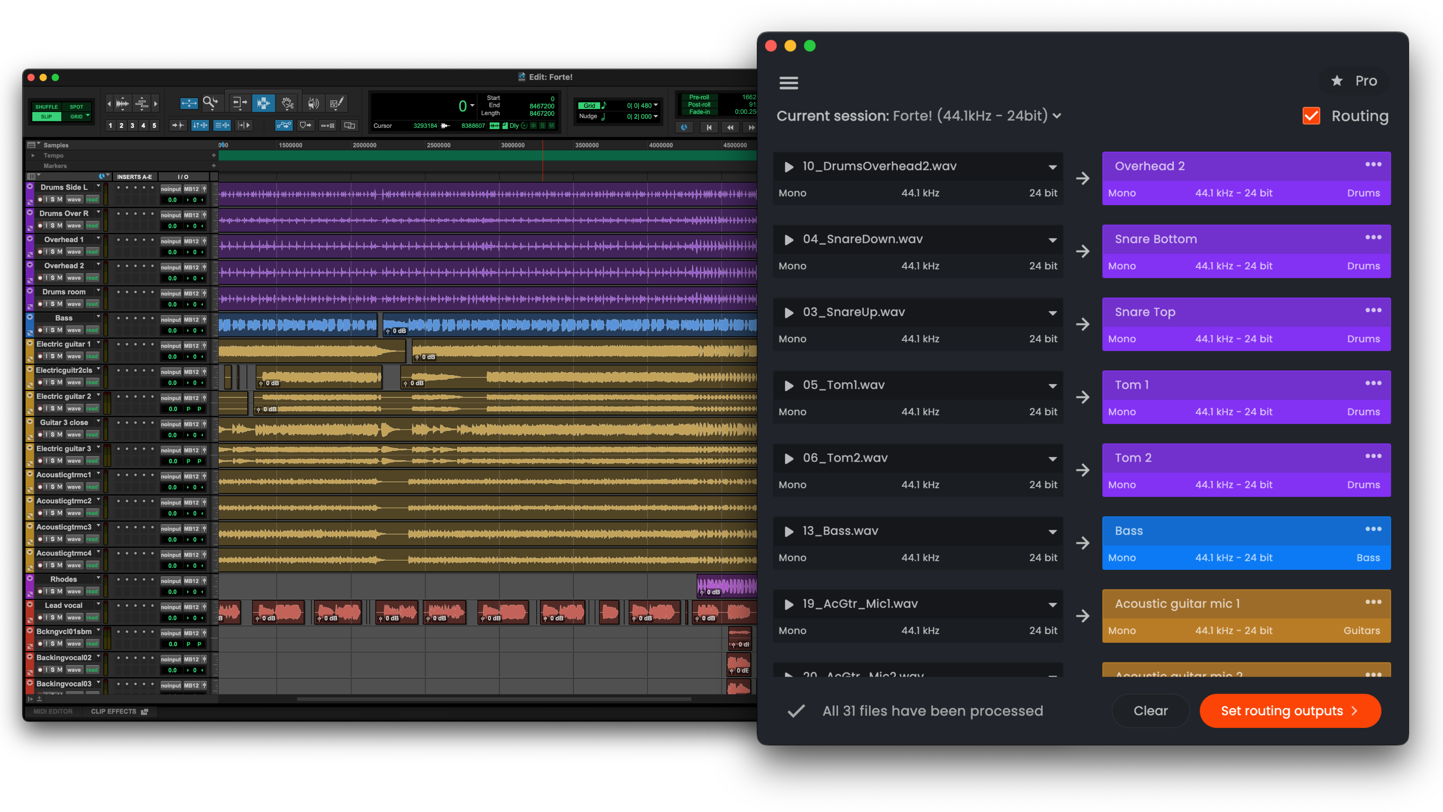Screen dimensions: 1443x812
Task: Select the Snare Top destination card
Action: pos(1246,324)
